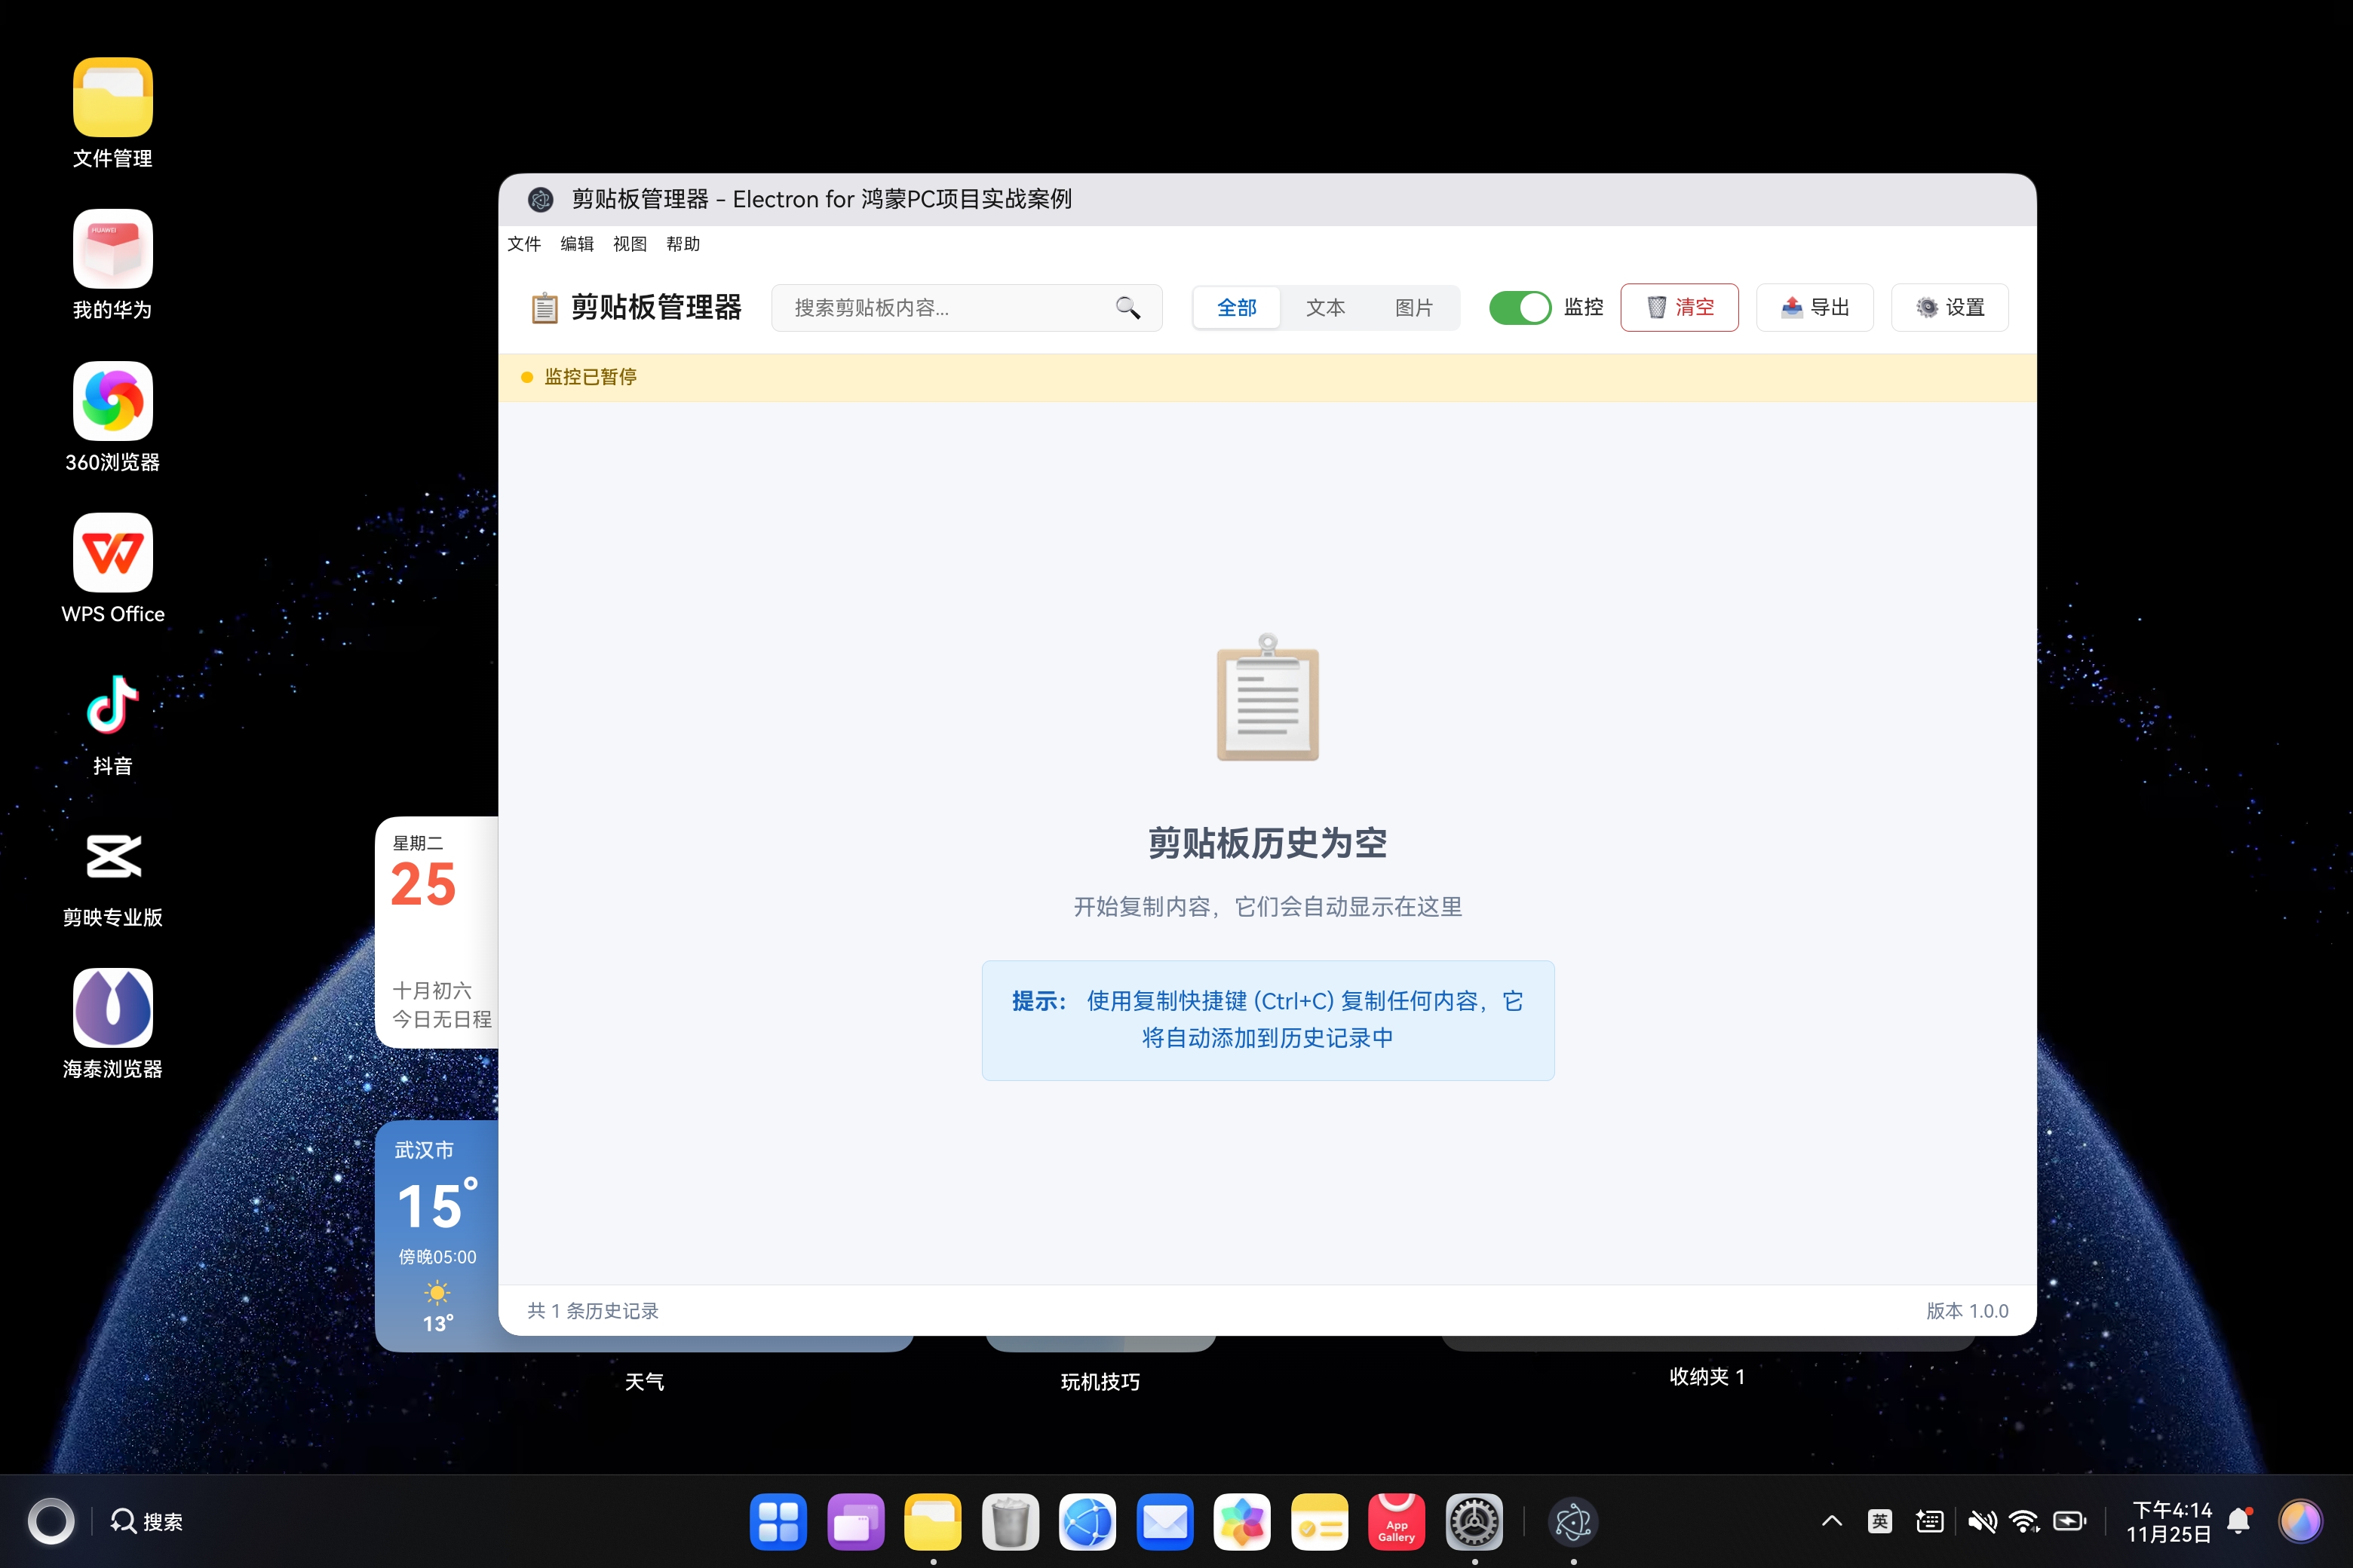Toggle the 监控 clipboard monitoring switch

coord(1520,308)
